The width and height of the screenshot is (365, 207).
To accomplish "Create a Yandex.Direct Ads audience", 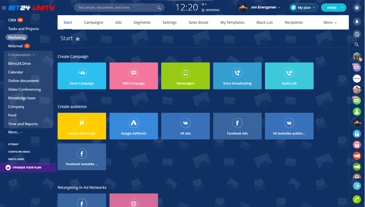I will [x=82, y=126].
